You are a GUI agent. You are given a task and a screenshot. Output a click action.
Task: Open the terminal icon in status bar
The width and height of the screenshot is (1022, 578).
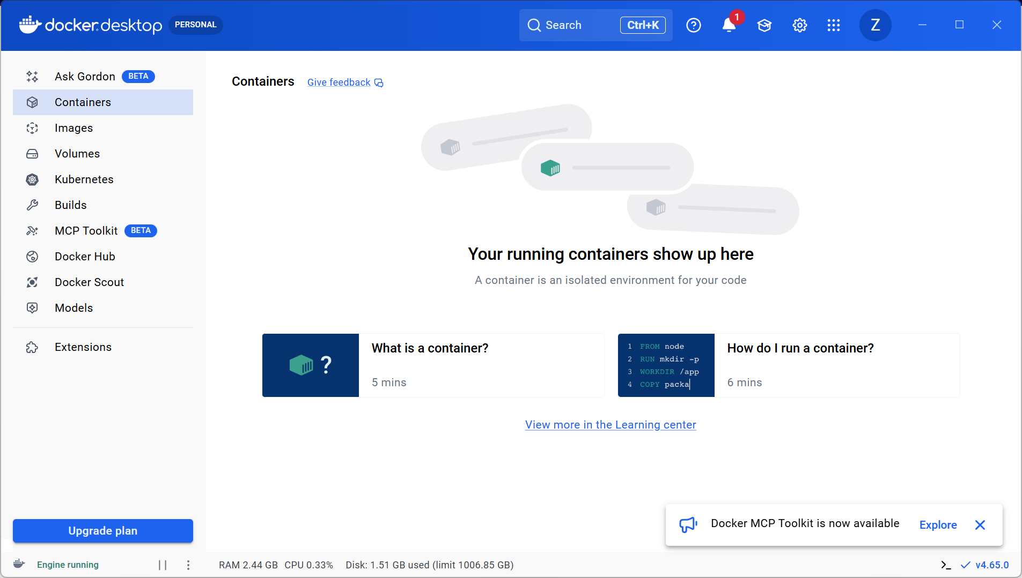[946, 565]
